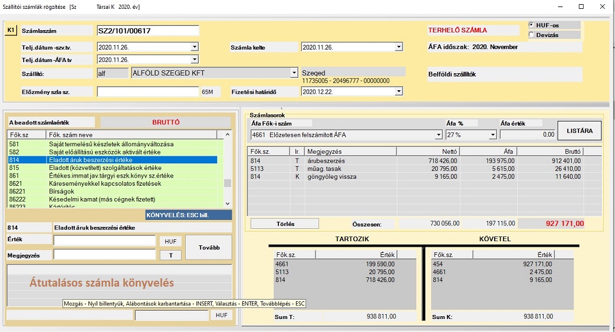This screenshot has width=615, height=332.
Task: Select the HUF-os radio button
Action: tap(532, 25)
